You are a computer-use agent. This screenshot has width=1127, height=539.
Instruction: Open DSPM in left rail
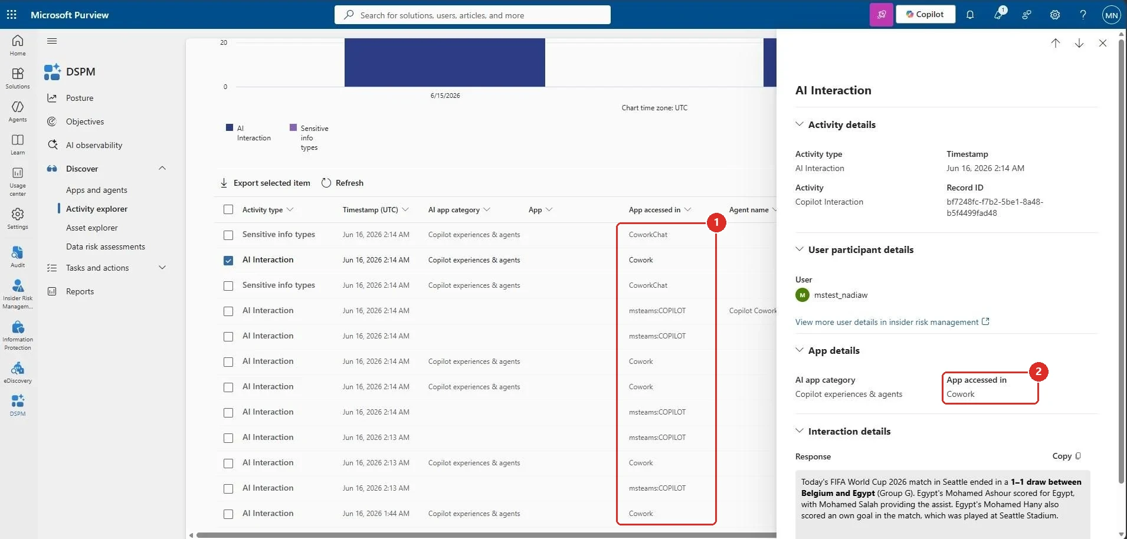coord(18,405)
